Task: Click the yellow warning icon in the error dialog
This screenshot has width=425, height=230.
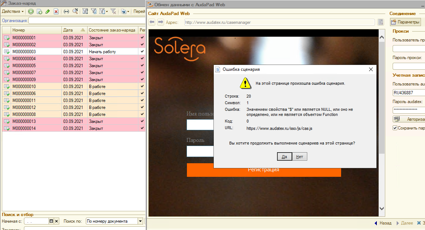Action: coord(245,83)
